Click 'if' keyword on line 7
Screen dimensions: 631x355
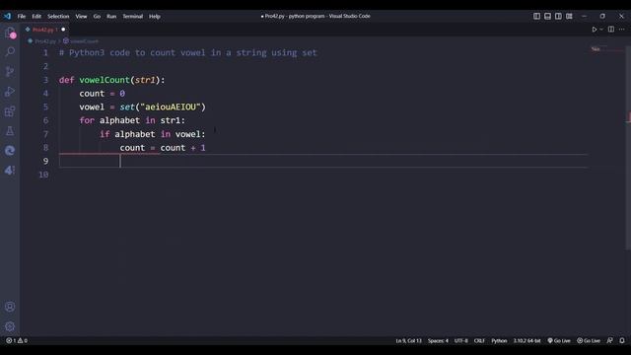click(105, 134)
